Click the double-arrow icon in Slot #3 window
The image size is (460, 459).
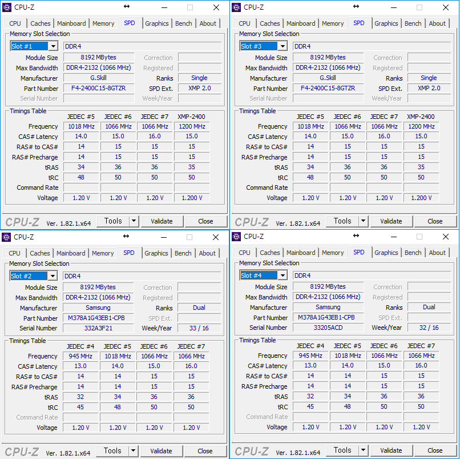[x=356, y=6]
